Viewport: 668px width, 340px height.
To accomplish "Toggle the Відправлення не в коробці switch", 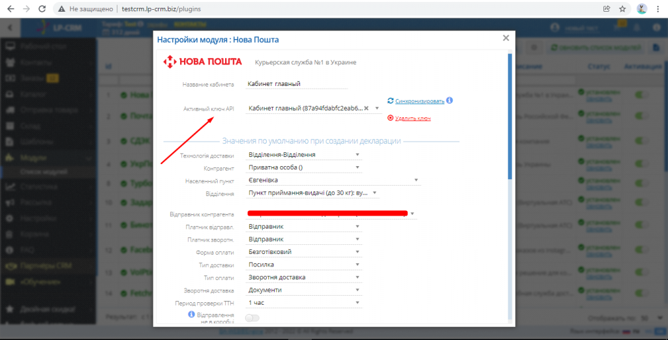I will pos(252,318).
